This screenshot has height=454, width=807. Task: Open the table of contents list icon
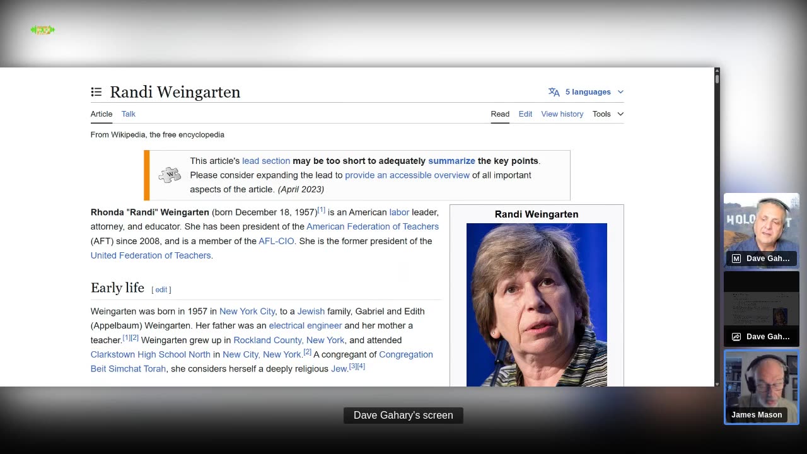[96, 92]
